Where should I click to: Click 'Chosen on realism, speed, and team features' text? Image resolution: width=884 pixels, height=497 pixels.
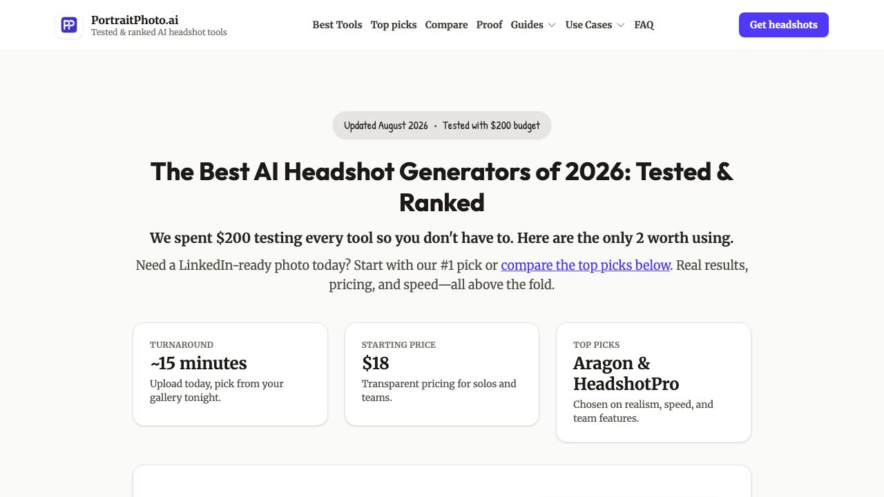644,411
